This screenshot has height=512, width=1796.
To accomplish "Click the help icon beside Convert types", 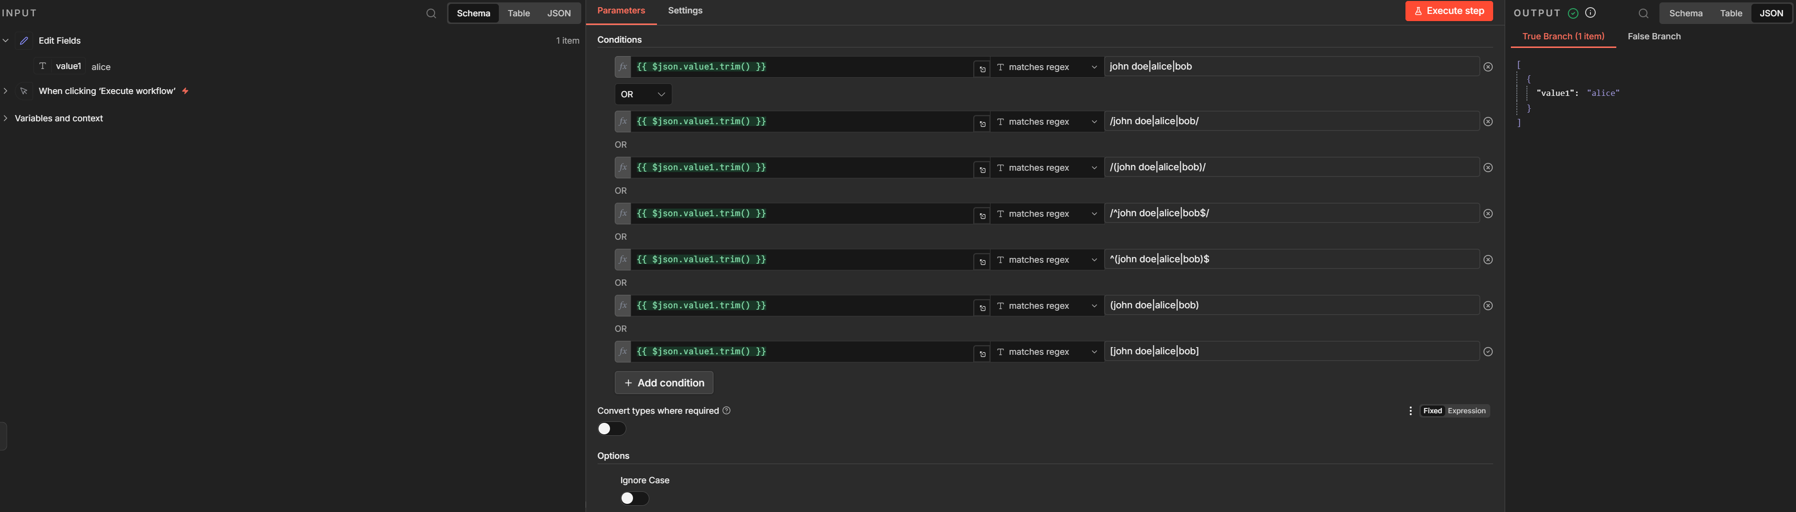I will coord(726,410).
